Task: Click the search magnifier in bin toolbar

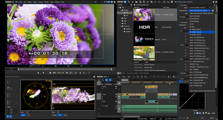Action: pyautogui.click(x=129, y=2)
